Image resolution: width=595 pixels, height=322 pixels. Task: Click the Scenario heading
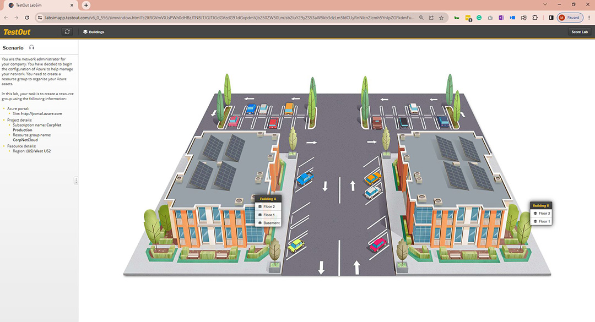13,48
